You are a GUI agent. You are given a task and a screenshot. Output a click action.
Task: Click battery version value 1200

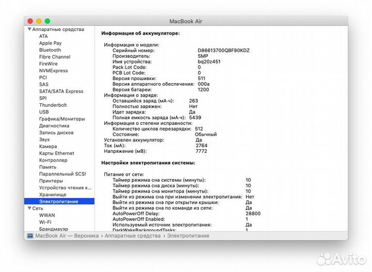204,90
